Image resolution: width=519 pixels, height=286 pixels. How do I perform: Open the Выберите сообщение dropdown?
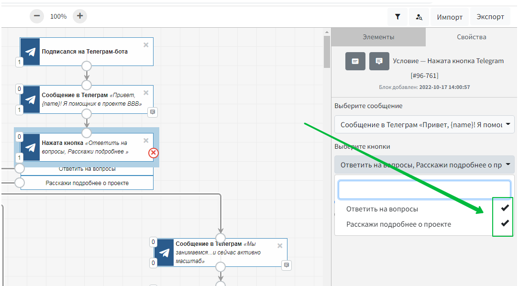pos(424,124)
